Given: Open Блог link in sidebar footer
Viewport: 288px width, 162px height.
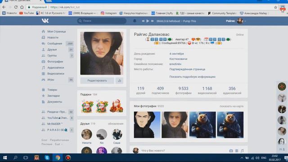Looking at the screenshot, I should pos(44,140).
